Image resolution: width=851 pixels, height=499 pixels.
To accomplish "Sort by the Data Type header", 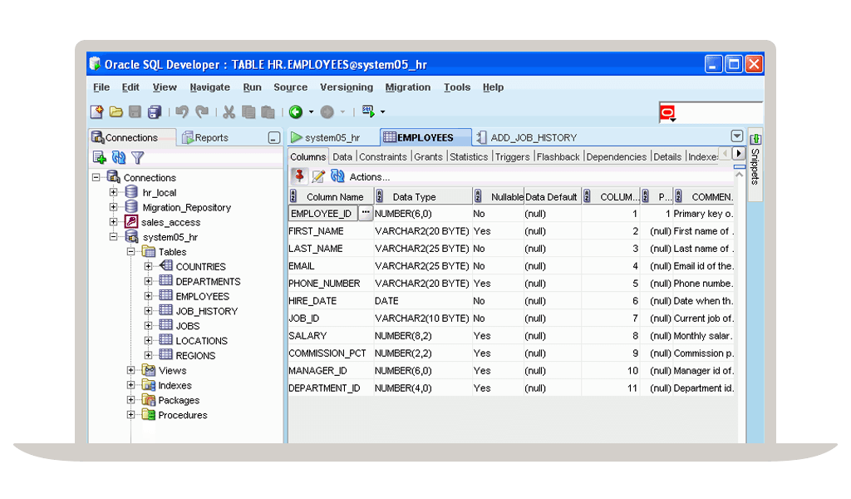I will click(x=423, y=196).
